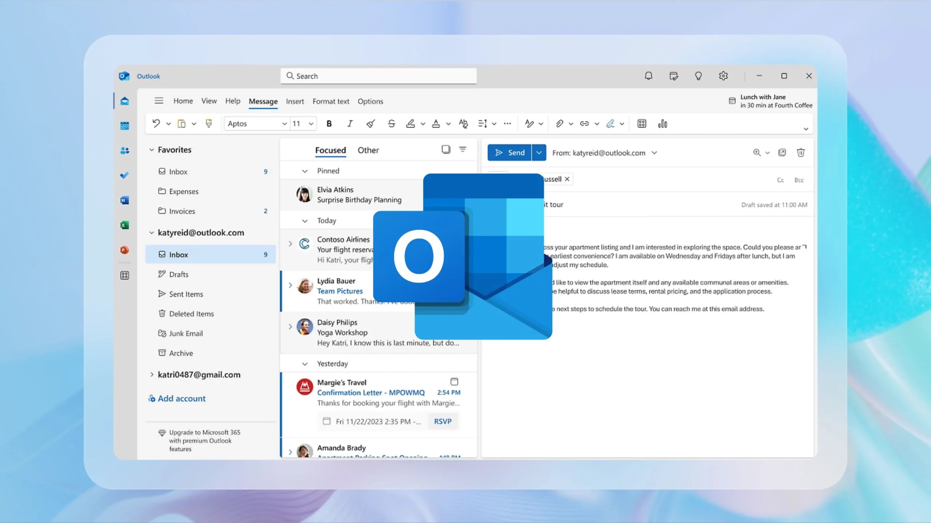Open Excel from the left rail
The height and width of the screenshot is (523, 931).
[125, 225]
